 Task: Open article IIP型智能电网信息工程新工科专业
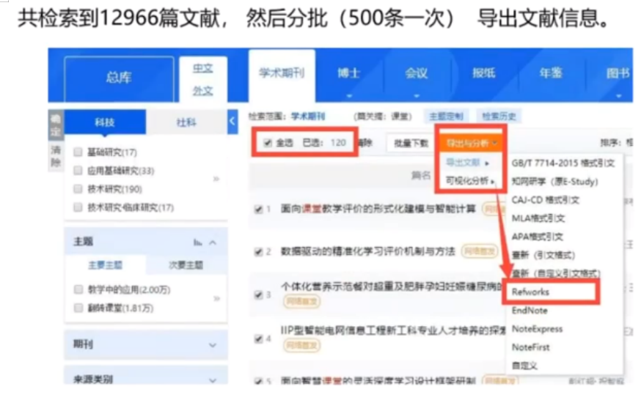point(393,330)
